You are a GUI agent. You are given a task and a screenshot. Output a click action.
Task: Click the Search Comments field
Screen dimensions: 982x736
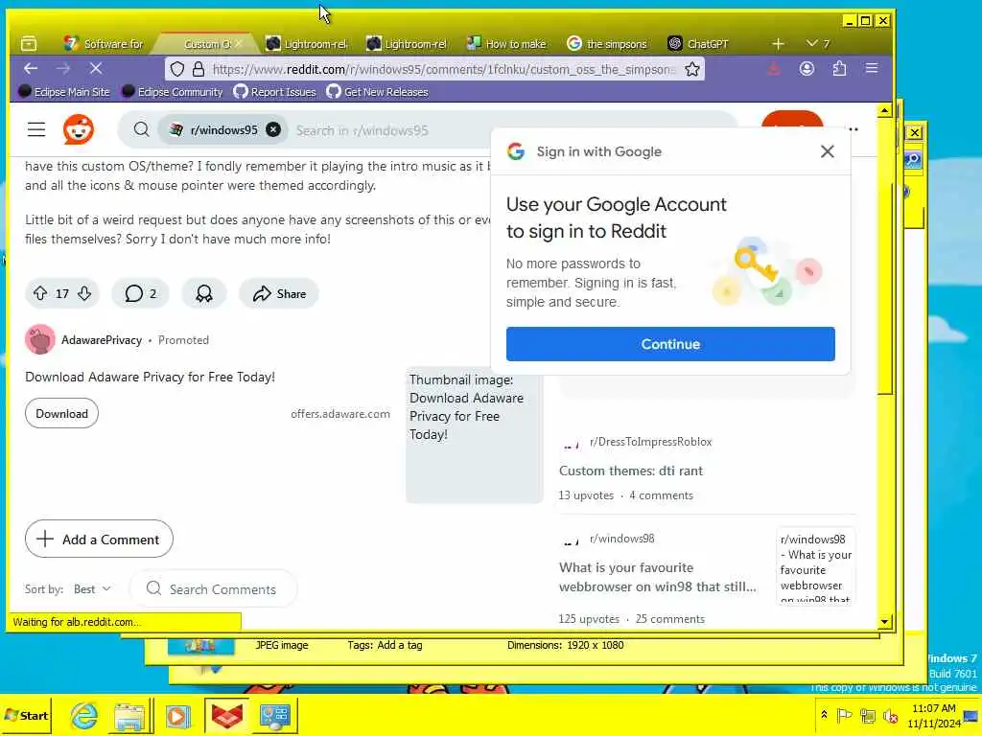[x=213, y=589]
